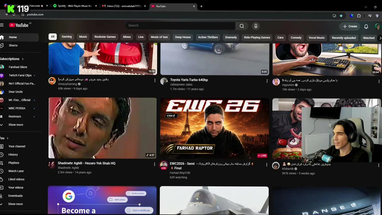Show next category chips with right arrow
The width and height of the screenshot is (382, 215).
[x=380, y=38]
